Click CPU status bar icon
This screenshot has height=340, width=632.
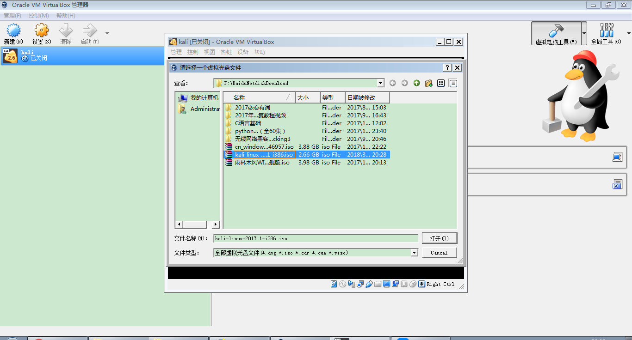(x=404, y=284)
